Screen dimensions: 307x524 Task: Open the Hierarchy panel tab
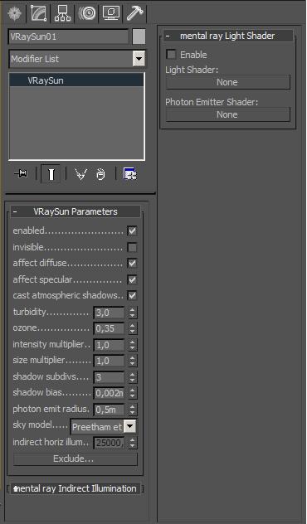tap(62, 14)
